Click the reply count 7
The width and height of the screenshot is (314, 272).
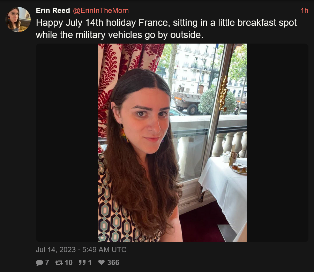[47, 263]
